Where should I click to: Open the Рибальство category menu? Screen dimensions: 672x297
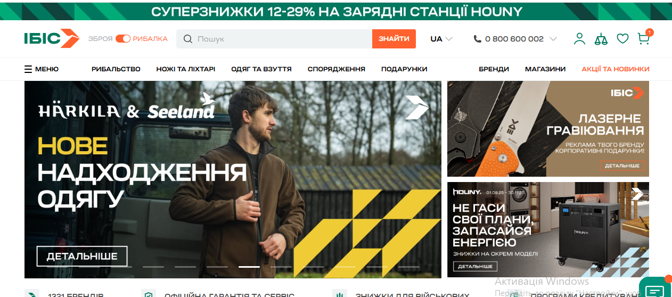pos(116,69)
